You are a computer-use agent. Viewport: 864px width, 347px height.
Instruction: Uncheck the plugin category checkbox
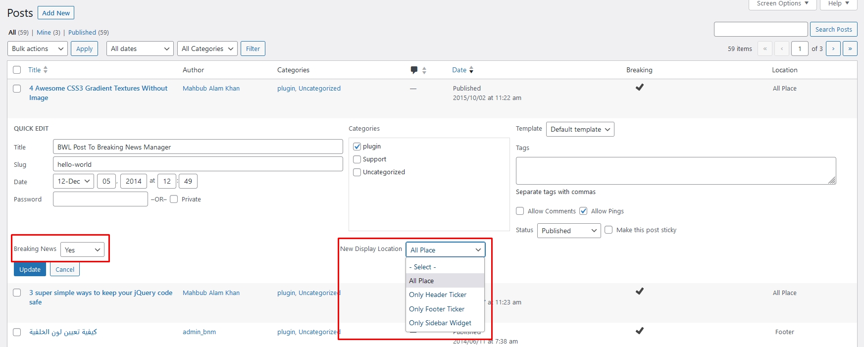tap(357, 147)
